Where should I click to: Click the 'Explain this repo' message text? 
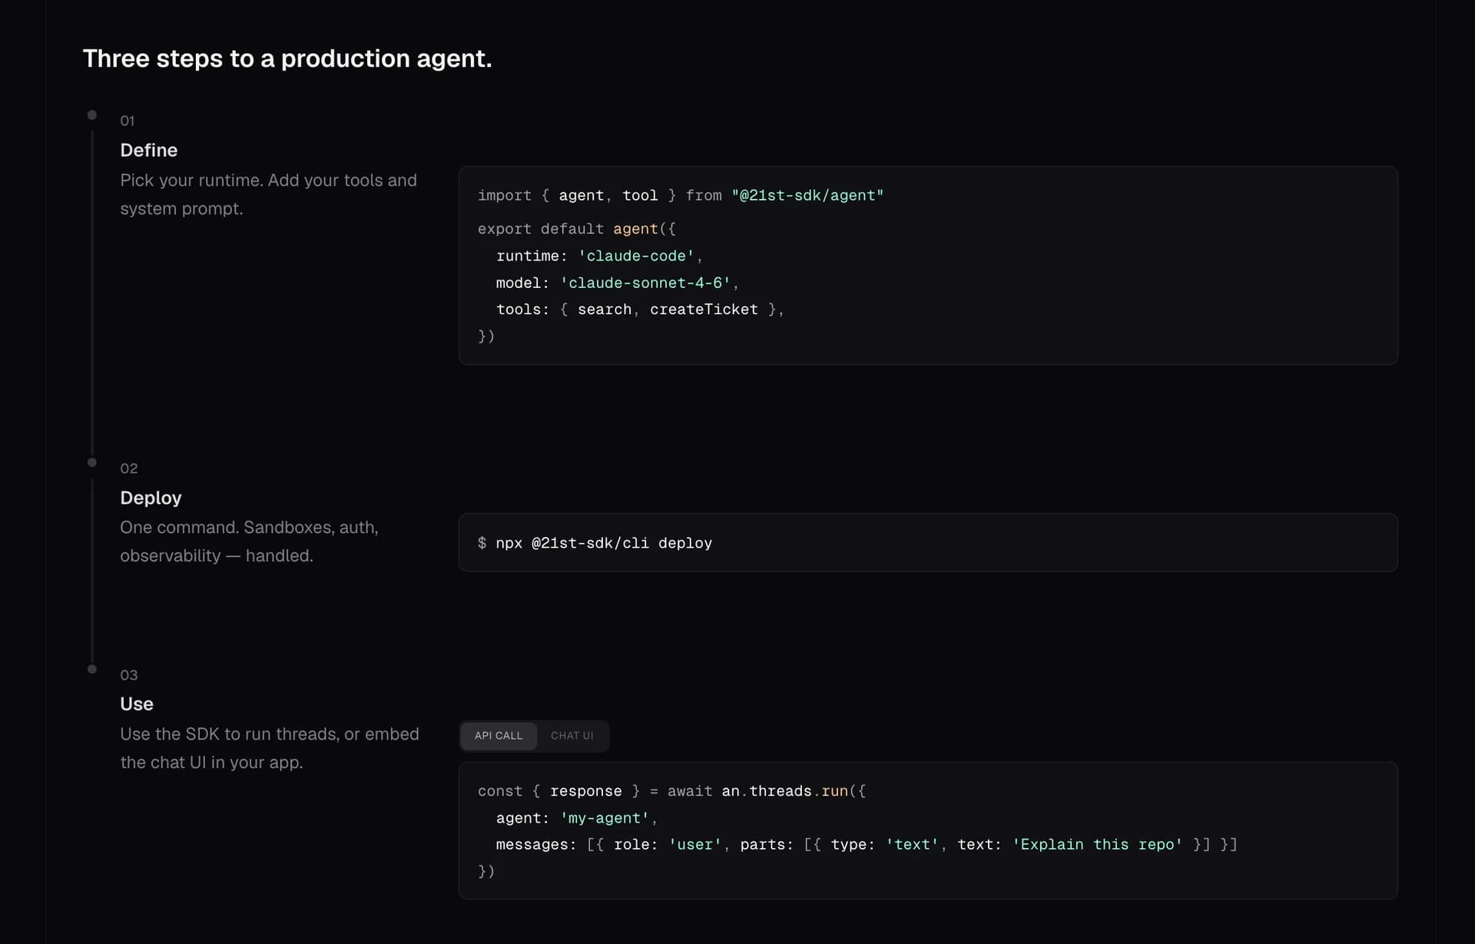[x=1099, y=844]
